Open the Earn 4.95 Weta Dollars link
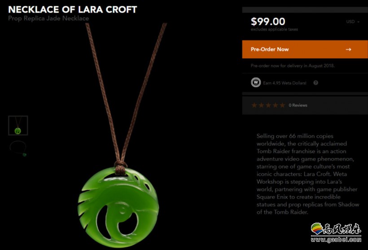Screen dimensions: 368x250 [285, 83]
